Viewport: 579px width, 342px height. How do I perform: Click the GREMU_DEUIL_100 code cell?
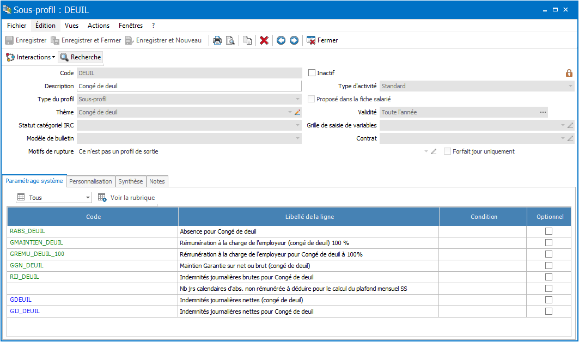[x=93, y=254]
